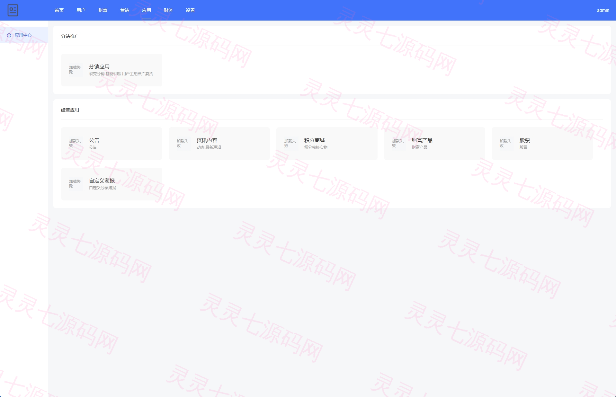Click the cube icon beside 应用中心

(9, 35)
